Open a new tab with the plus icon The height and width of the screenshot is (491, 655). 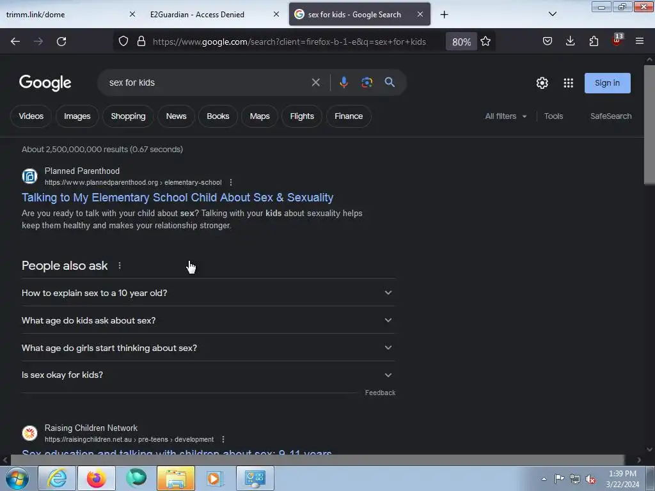444,15
